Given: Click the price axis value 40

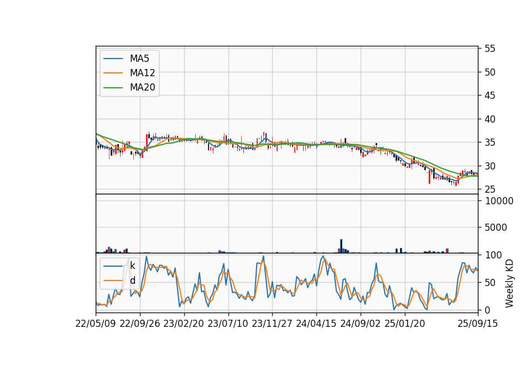Looking at the screenshot, I should (x=490, y=119).
